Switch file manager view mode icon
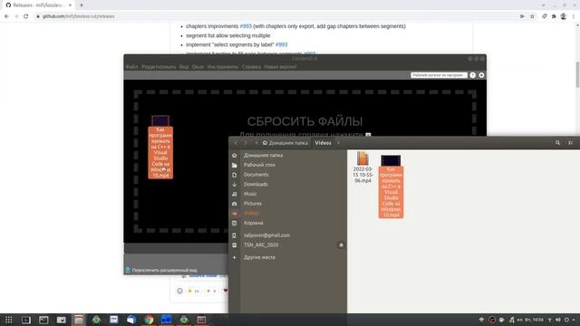Screen dimensions: 580x326 pyautogui.click(x=570, y=143)
